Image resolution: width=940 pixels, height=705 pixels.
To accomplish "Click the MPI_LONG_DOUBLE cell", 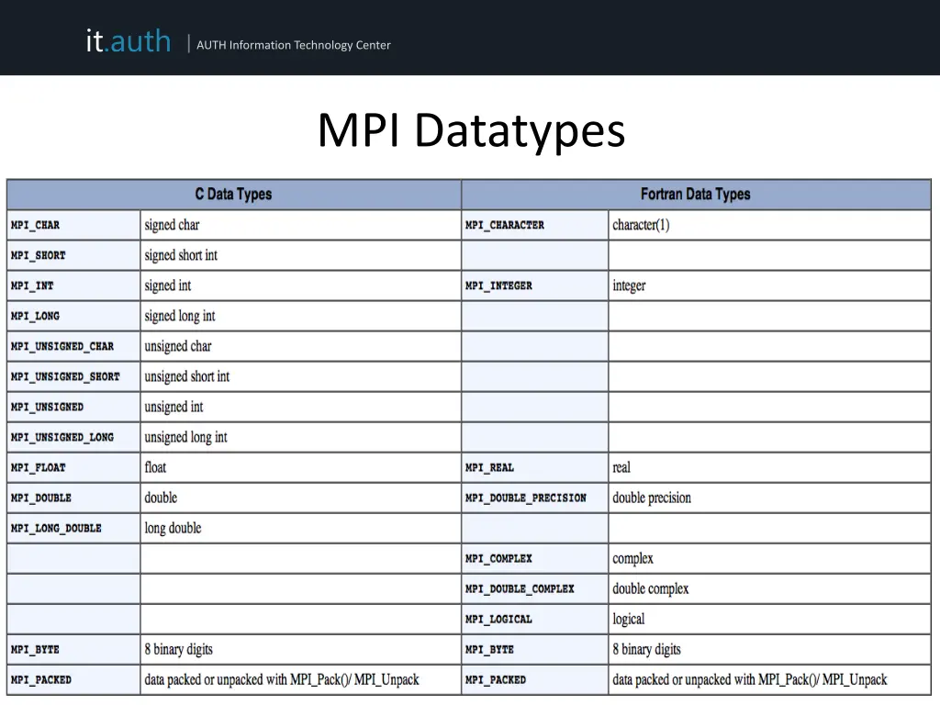I will point(73,529).
